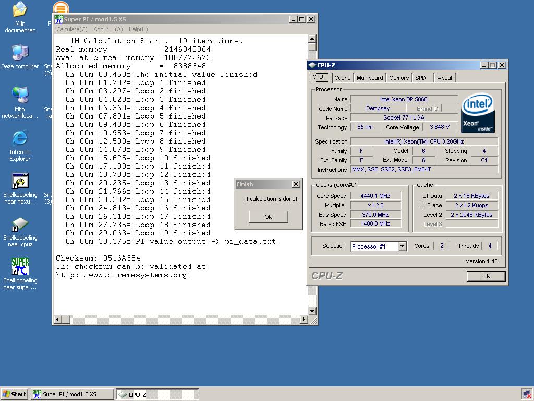Click the Level 2 cache 2 x 2048 KBytes
The image size is (534, 401).
471,215
